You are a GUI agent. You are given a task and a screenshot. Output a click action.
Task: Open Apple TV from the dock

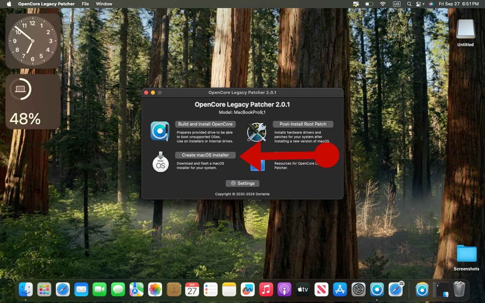click(303, 289)
